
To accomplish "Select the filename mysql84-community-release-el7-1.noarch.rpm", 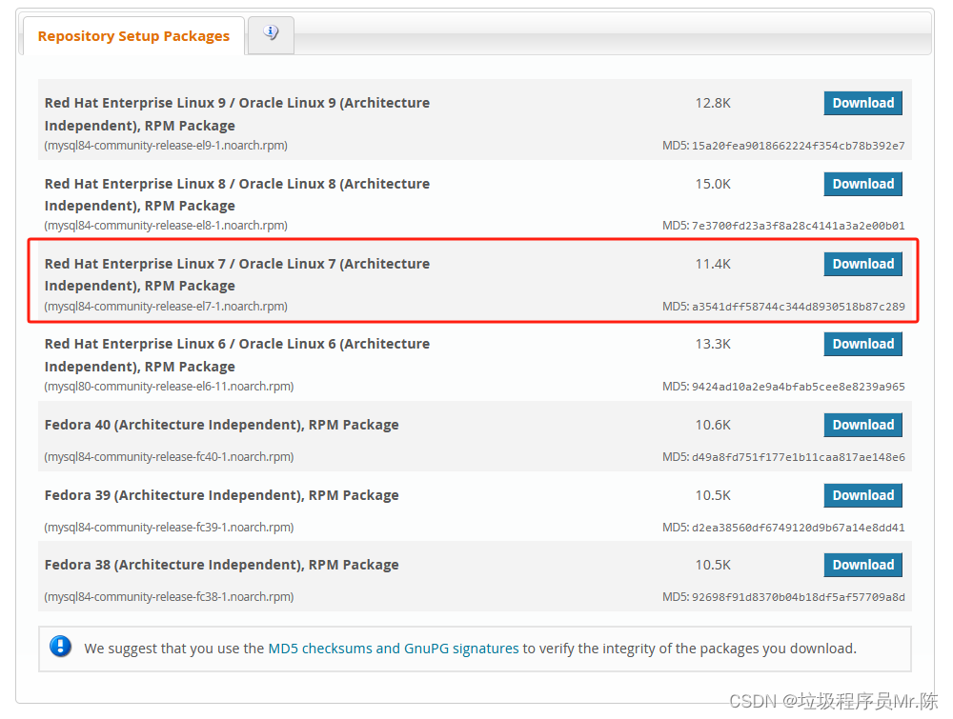I will tap(166, 307).
